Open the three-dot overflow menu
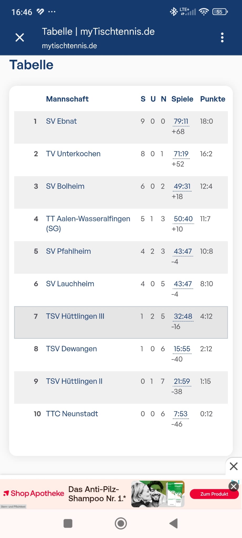This screenshot has width=242, height=538. click(x=222, y=38)
